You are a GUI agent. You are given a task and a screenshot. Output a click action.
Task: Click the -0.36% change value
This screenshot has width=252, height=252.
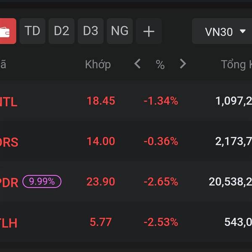[x=161, y=141]
